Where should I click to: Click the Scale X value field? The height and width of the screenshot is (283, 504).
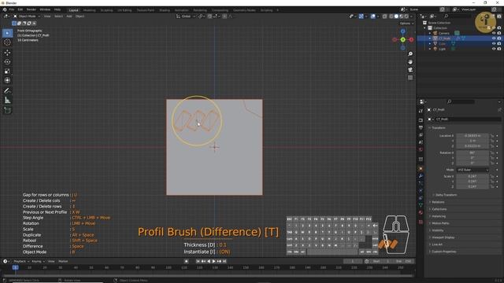pos(472,176)
